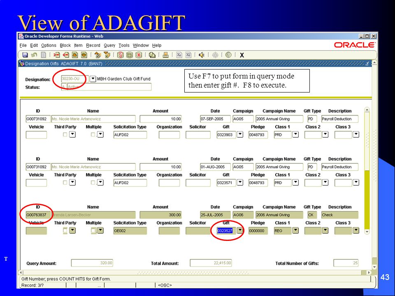This screenshot has height=296, width=395.
Task: Click the Date field 07-SEP-2005
Action: (x=215, y=119)
